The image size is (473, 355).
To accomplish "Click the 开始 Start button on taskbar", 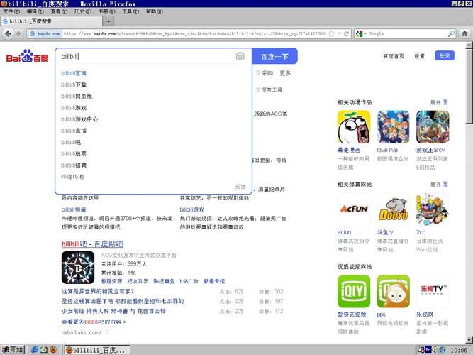I will [13, 350].
